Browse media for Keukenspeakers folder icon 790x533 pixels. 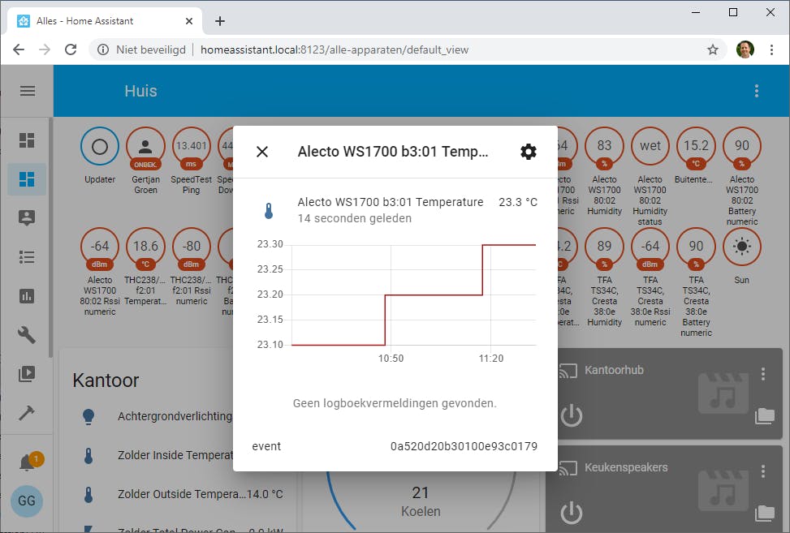click(x=764, y=513)
